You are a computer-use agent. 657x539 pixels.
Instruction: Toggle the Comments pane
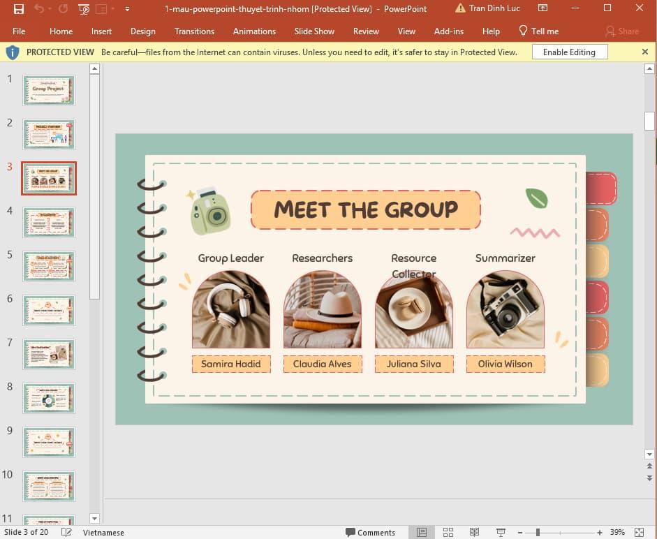pyautogui.click(x=370, y=532)
